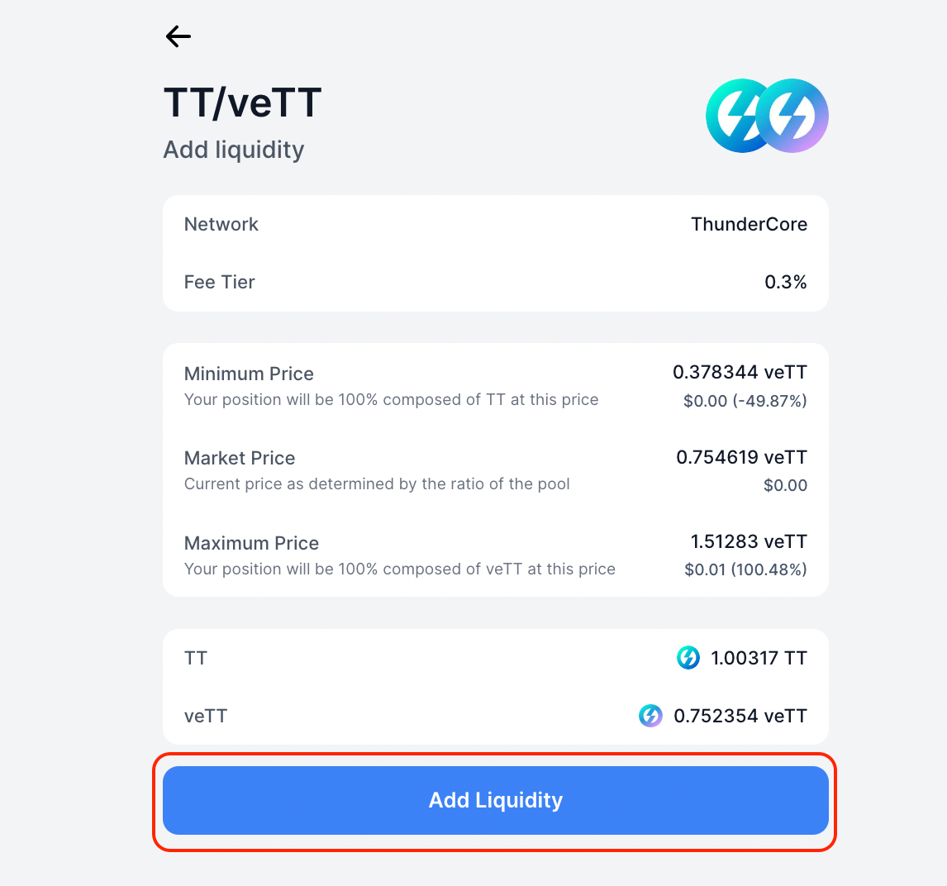Confirm with the Add Liquidity button

tap(495, 800)
